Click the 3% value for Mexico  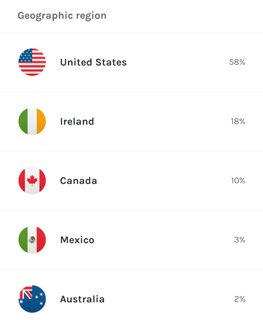click(x=239, y=240)
